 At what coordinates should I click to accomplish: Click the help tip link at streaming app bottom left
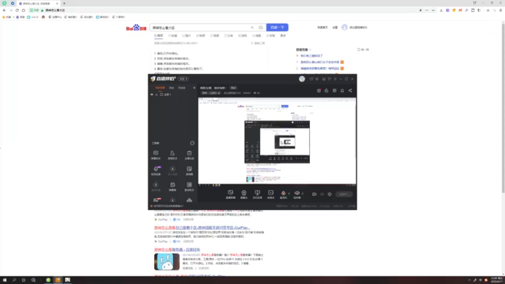[x=167, y=206]
